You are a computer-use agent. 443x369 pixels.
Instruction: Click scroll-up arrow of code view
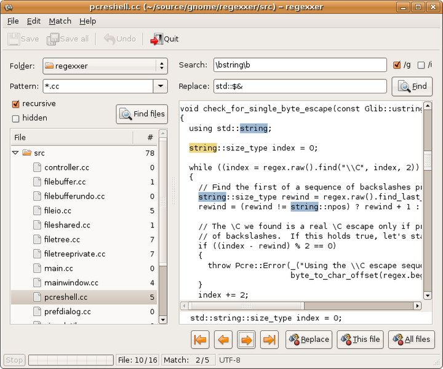point(428,106)
